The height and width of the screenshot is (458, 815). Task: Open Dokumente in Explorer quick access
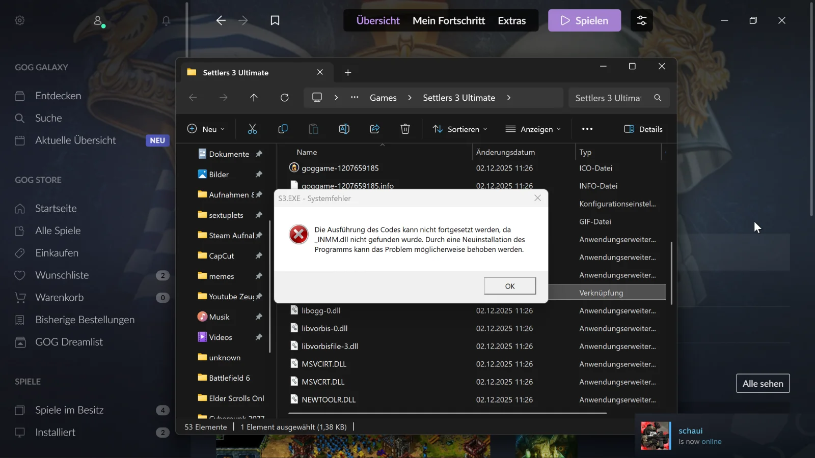(x=229, y=154)
